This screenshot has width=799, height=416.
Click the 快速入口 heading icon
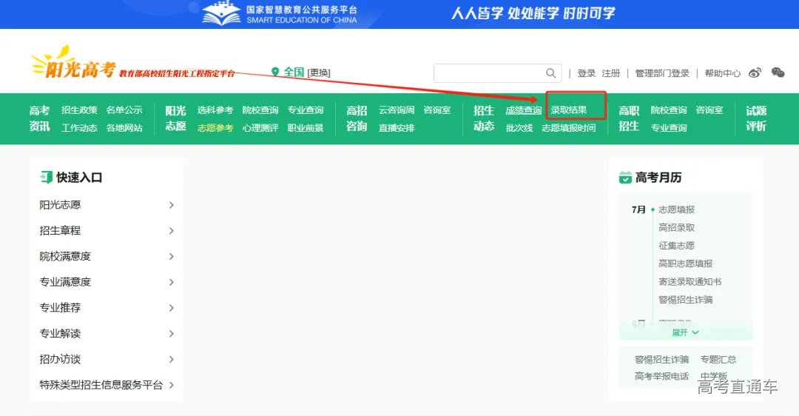[47, 178]
